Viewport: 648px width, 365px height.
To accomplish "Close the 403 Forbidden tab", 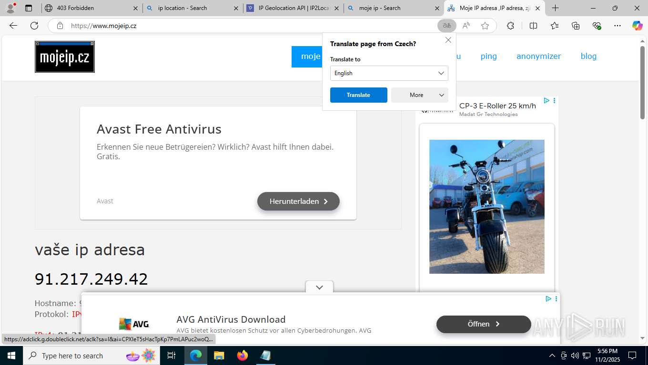I will [135, 8].
